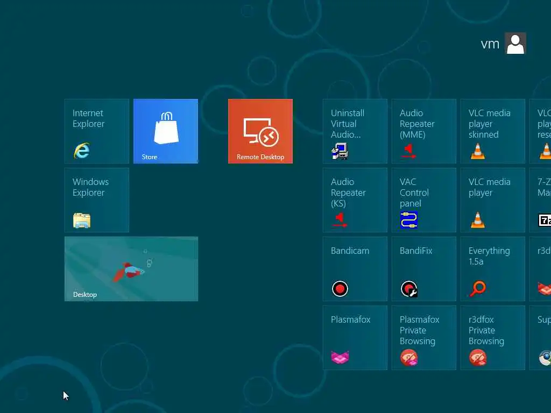Click the 'Windows Explorer' tile label
This screenshot has width=551, height=413.
[x=90, y=187]
